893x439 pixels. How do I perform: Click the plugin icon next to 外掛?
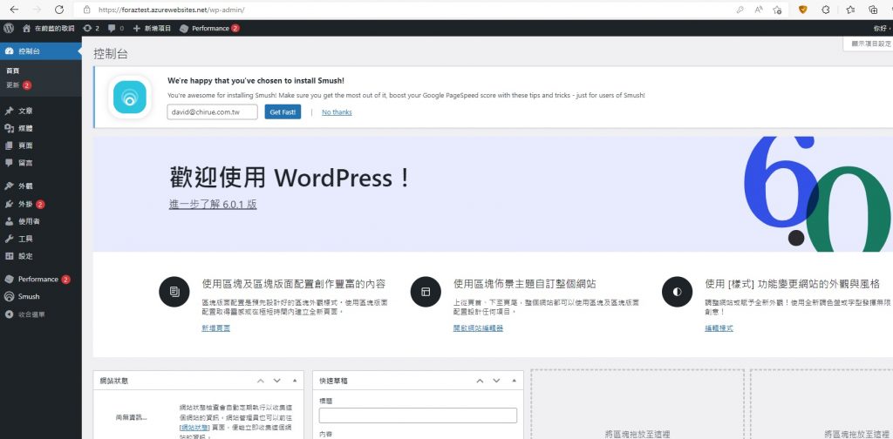click(9, 204)
